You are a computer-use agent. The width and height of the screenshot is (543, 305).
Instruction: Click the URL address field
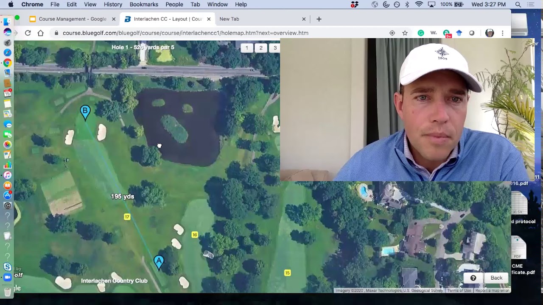[x=221, y=33]
